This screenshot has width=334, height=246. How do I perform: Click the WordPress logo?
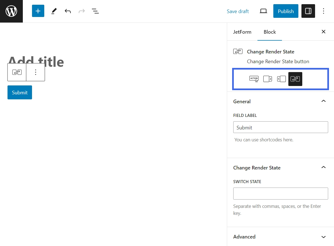(x=11, y=11)
